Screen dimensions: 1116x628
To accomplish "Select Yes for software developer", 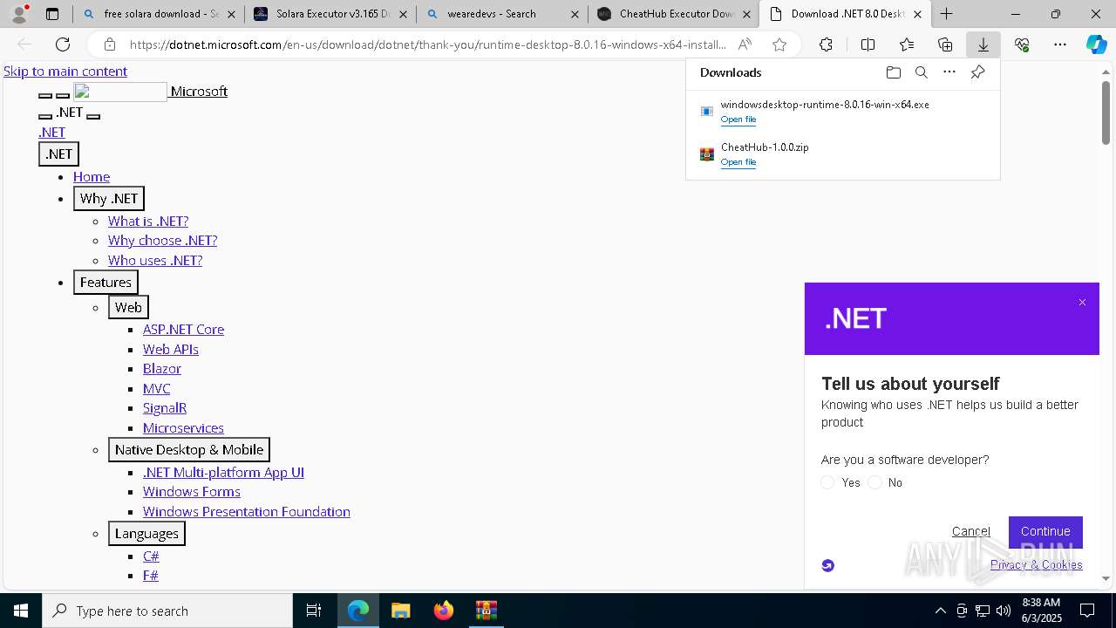I will pyautogui.click(x=827, y=482).
